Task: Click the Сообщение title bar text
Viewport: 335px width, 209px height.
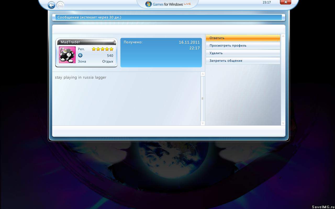Action: click(x=89, y=17)
